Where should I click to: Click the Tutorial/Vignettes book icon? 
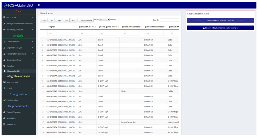click(x=4, y=112)
